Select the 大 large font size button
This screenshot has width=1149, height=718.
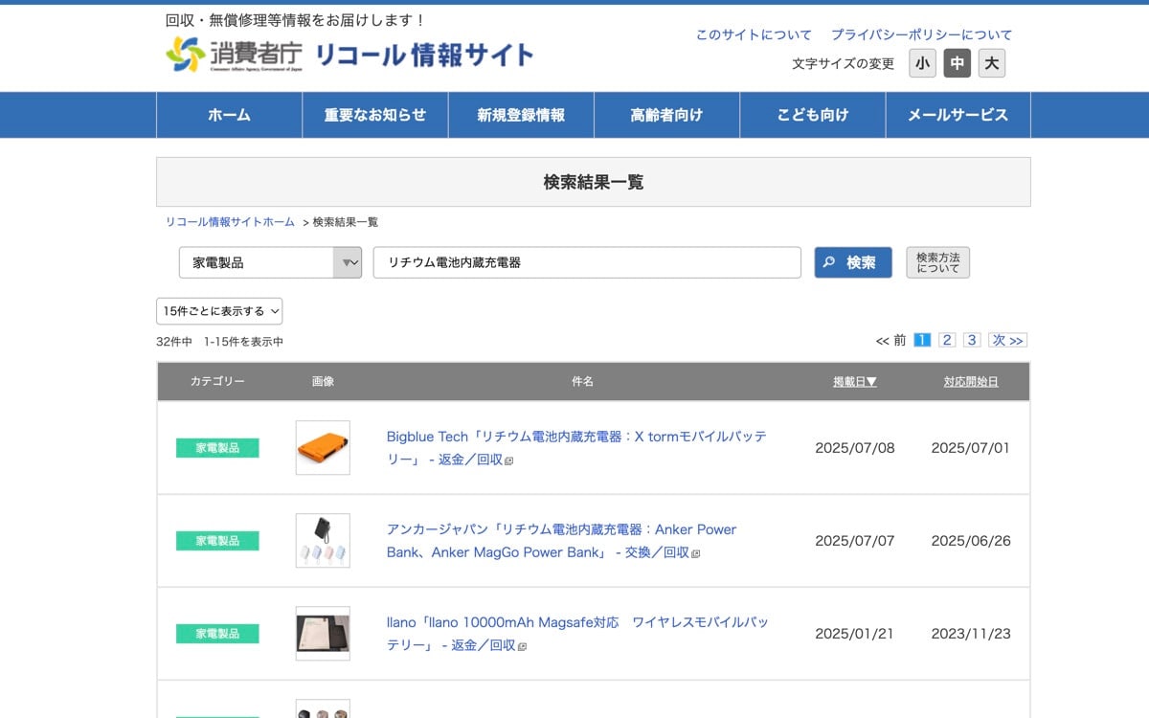(x=991, y=63)
